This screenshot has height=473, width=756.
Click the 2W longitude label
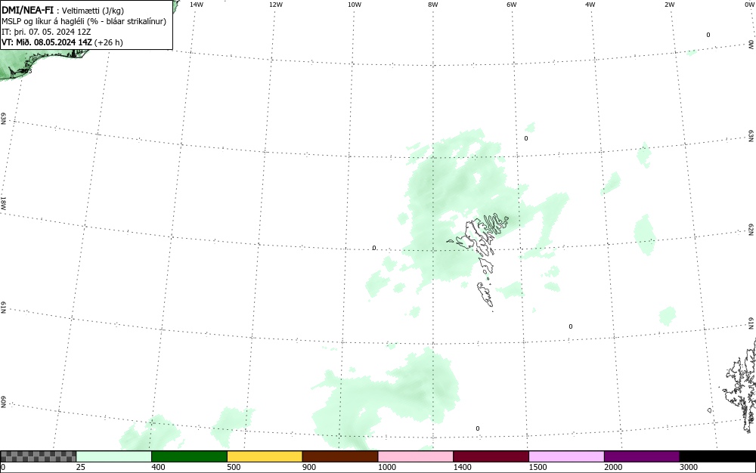669,5
